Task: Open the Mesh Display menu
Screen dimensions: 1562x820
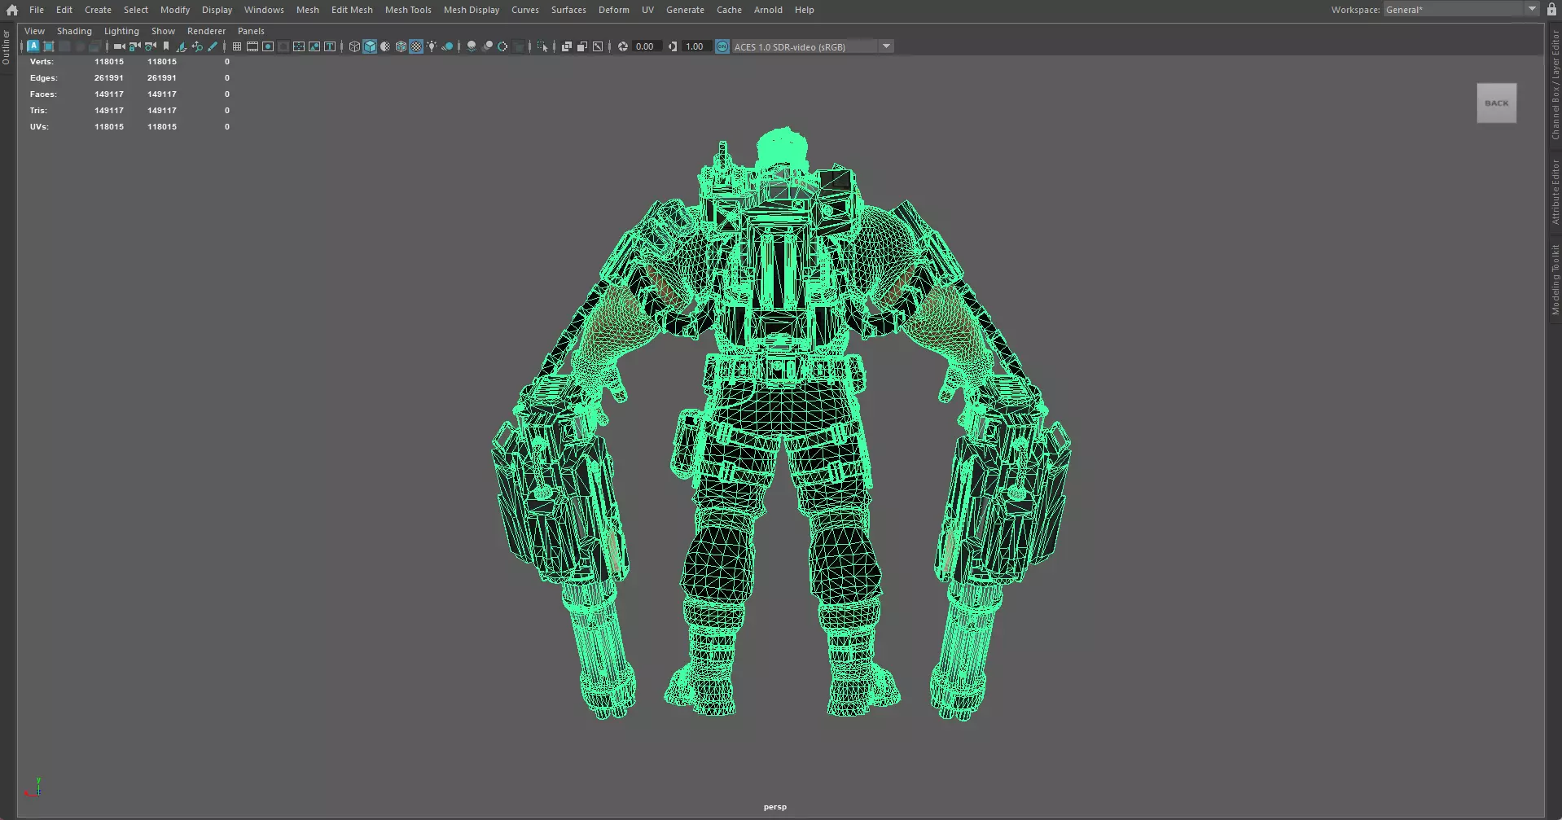Action: click(x=472, y=10)
